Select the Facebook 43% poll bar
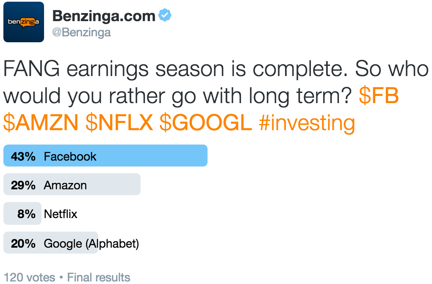This screenshot has height=284, width=432. coord(105,156)
